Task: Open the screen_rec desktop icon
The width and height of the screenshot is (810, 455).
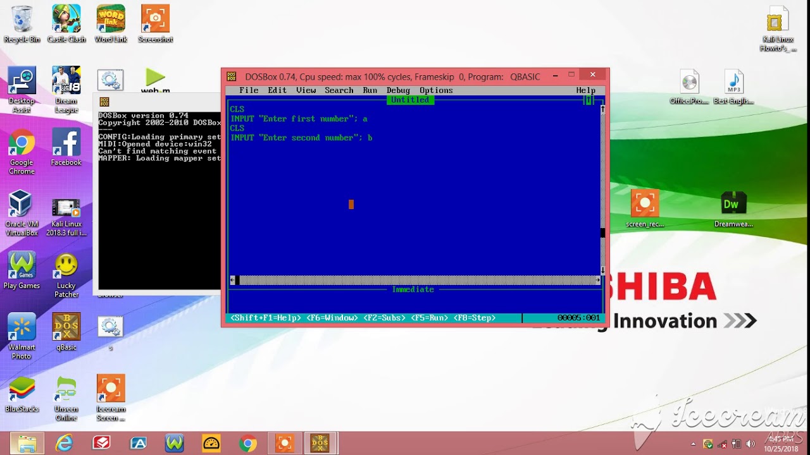Action: tap(645, 209)
